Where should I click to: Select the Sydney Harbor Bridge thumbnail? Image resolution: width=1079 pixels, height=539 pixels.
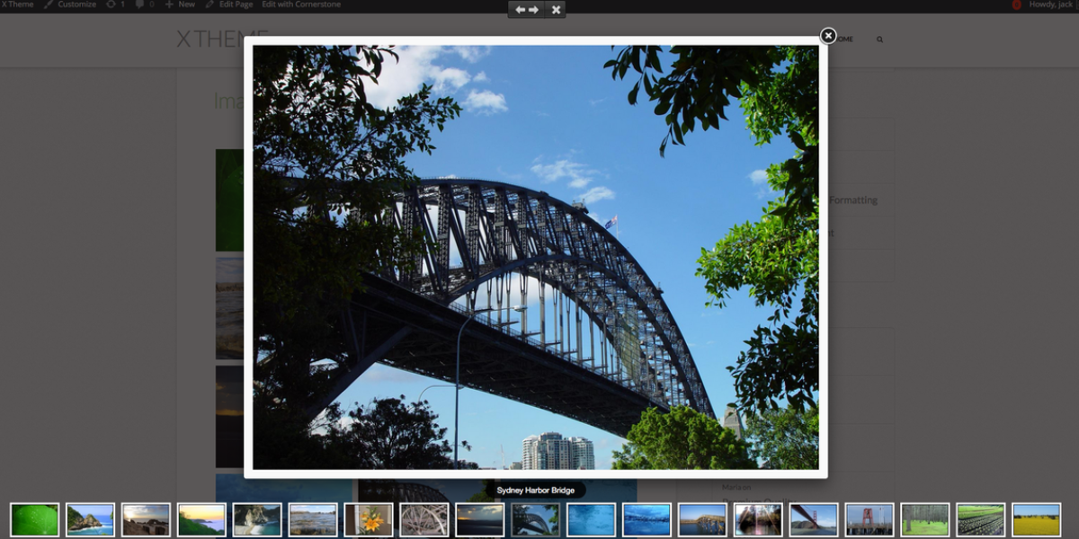tap(536, 520)
